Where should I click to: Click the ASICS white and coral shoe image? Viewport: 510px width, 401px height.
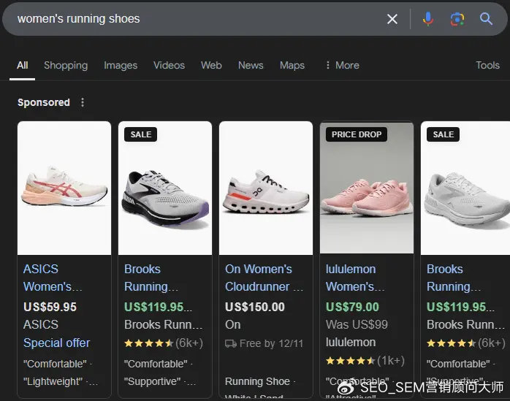tap(64, 188)
